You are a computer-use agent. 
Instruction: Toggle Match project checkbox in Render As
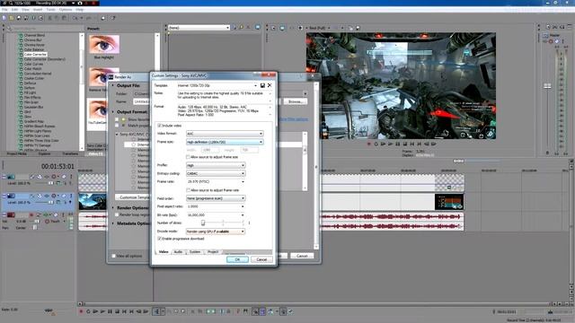click(x=117, y=126)
